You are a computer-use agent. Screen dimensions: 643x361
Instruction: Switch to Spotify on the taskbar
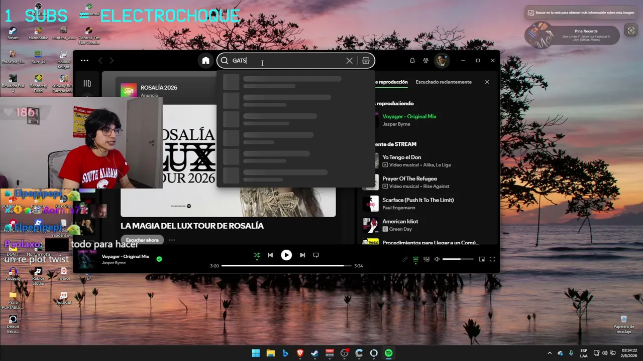click(x=388, y=353)
